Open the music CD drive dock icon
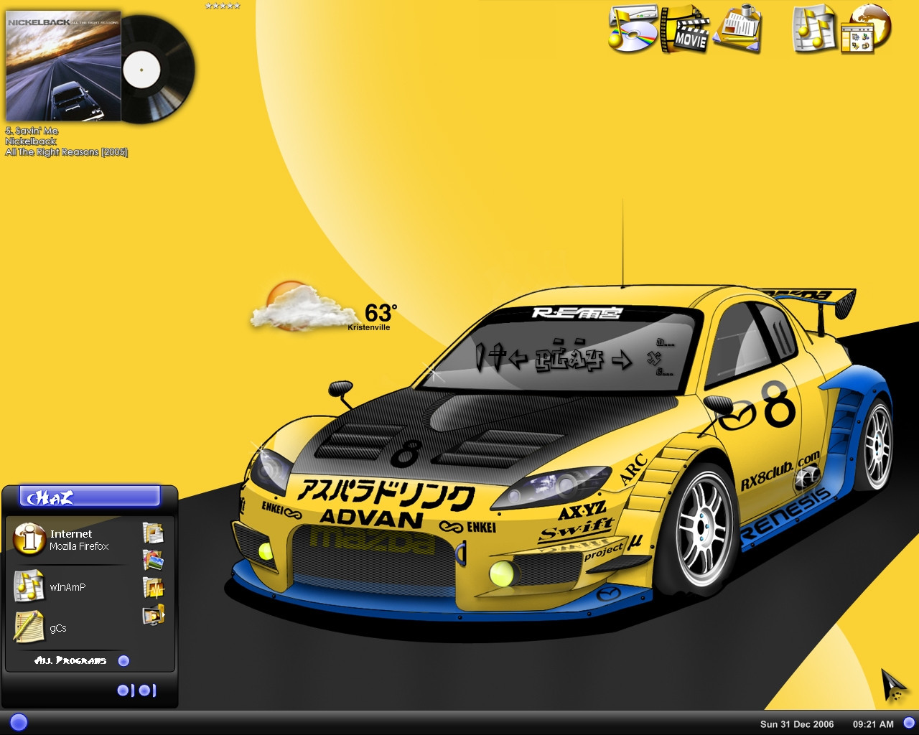This screenshot has height=735, width=919. click(632, 29)
